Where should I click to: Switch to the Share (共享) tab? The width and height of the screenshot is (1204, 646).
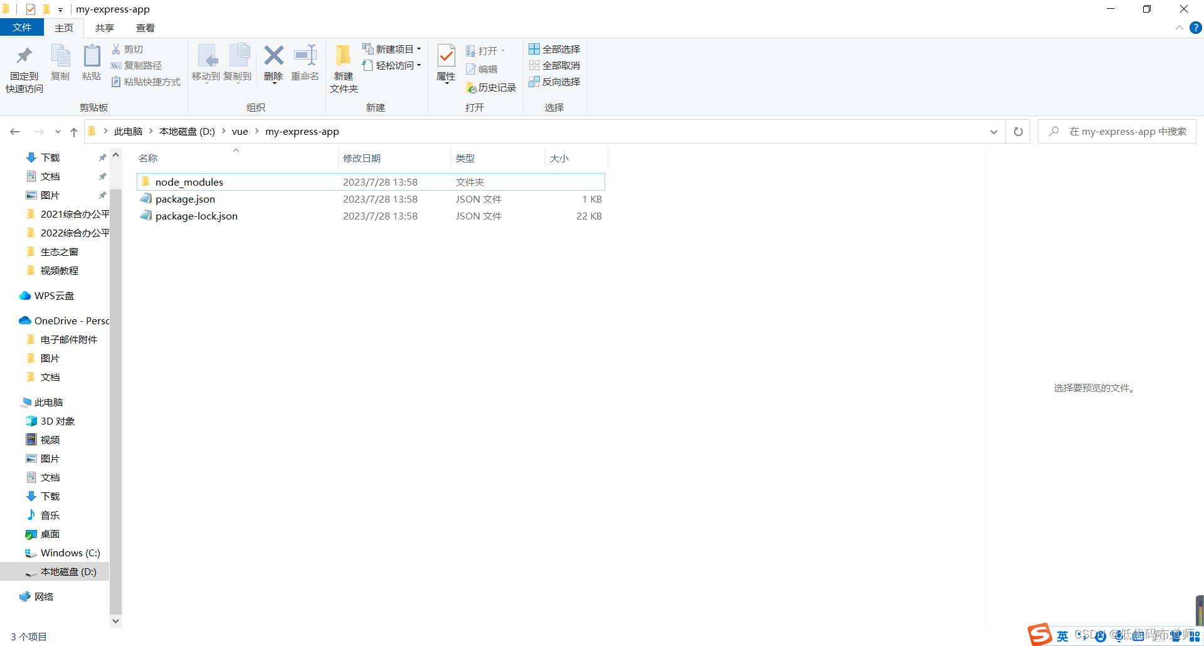pos(105,28)
